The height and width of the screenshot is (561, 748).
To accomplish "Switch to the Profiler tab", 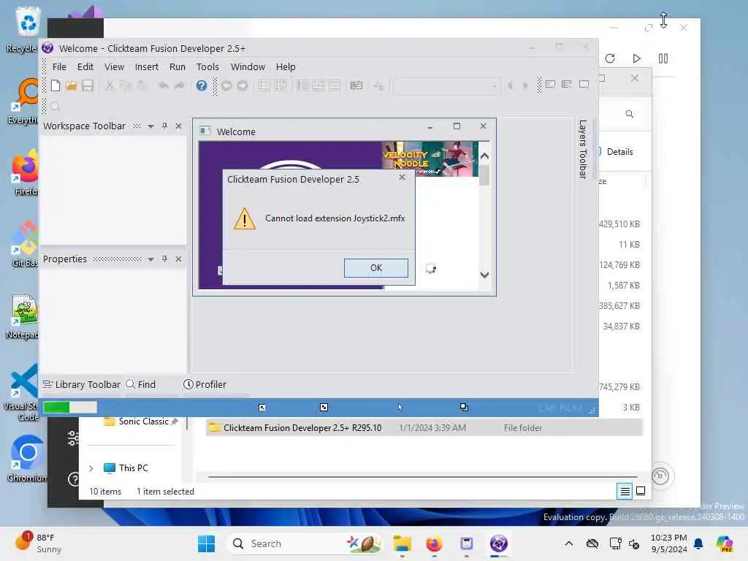I will (205, 384).
